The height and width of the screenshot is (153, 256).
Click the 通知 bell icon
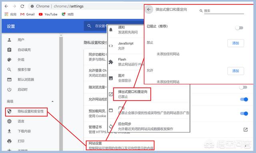point(111,30)
